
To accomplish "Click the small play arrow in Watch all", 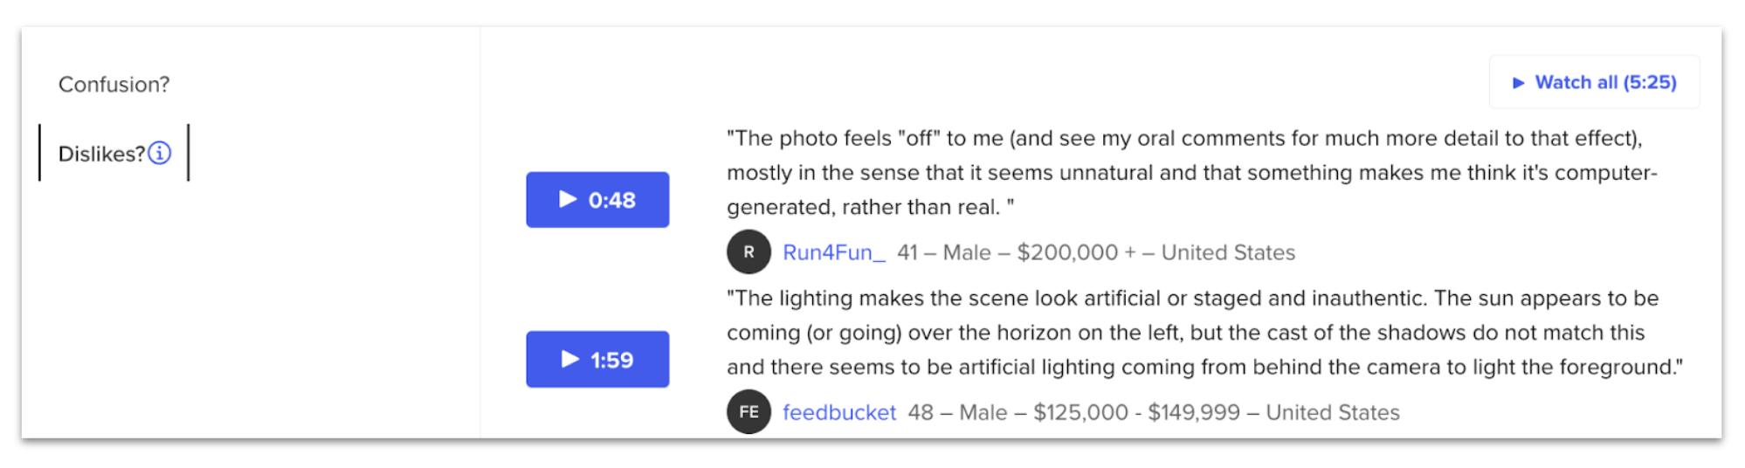I will pos(1518,83).
